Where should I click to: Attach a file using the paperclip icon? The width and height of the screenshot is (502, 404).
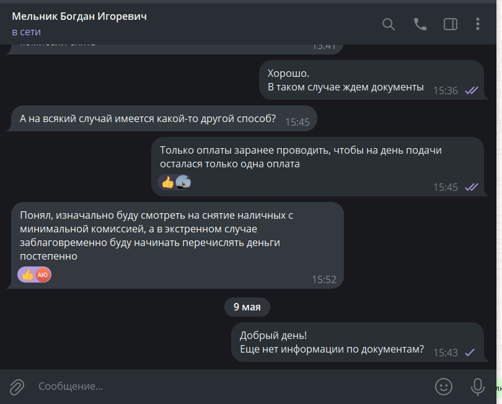click(x=17, y=387)
